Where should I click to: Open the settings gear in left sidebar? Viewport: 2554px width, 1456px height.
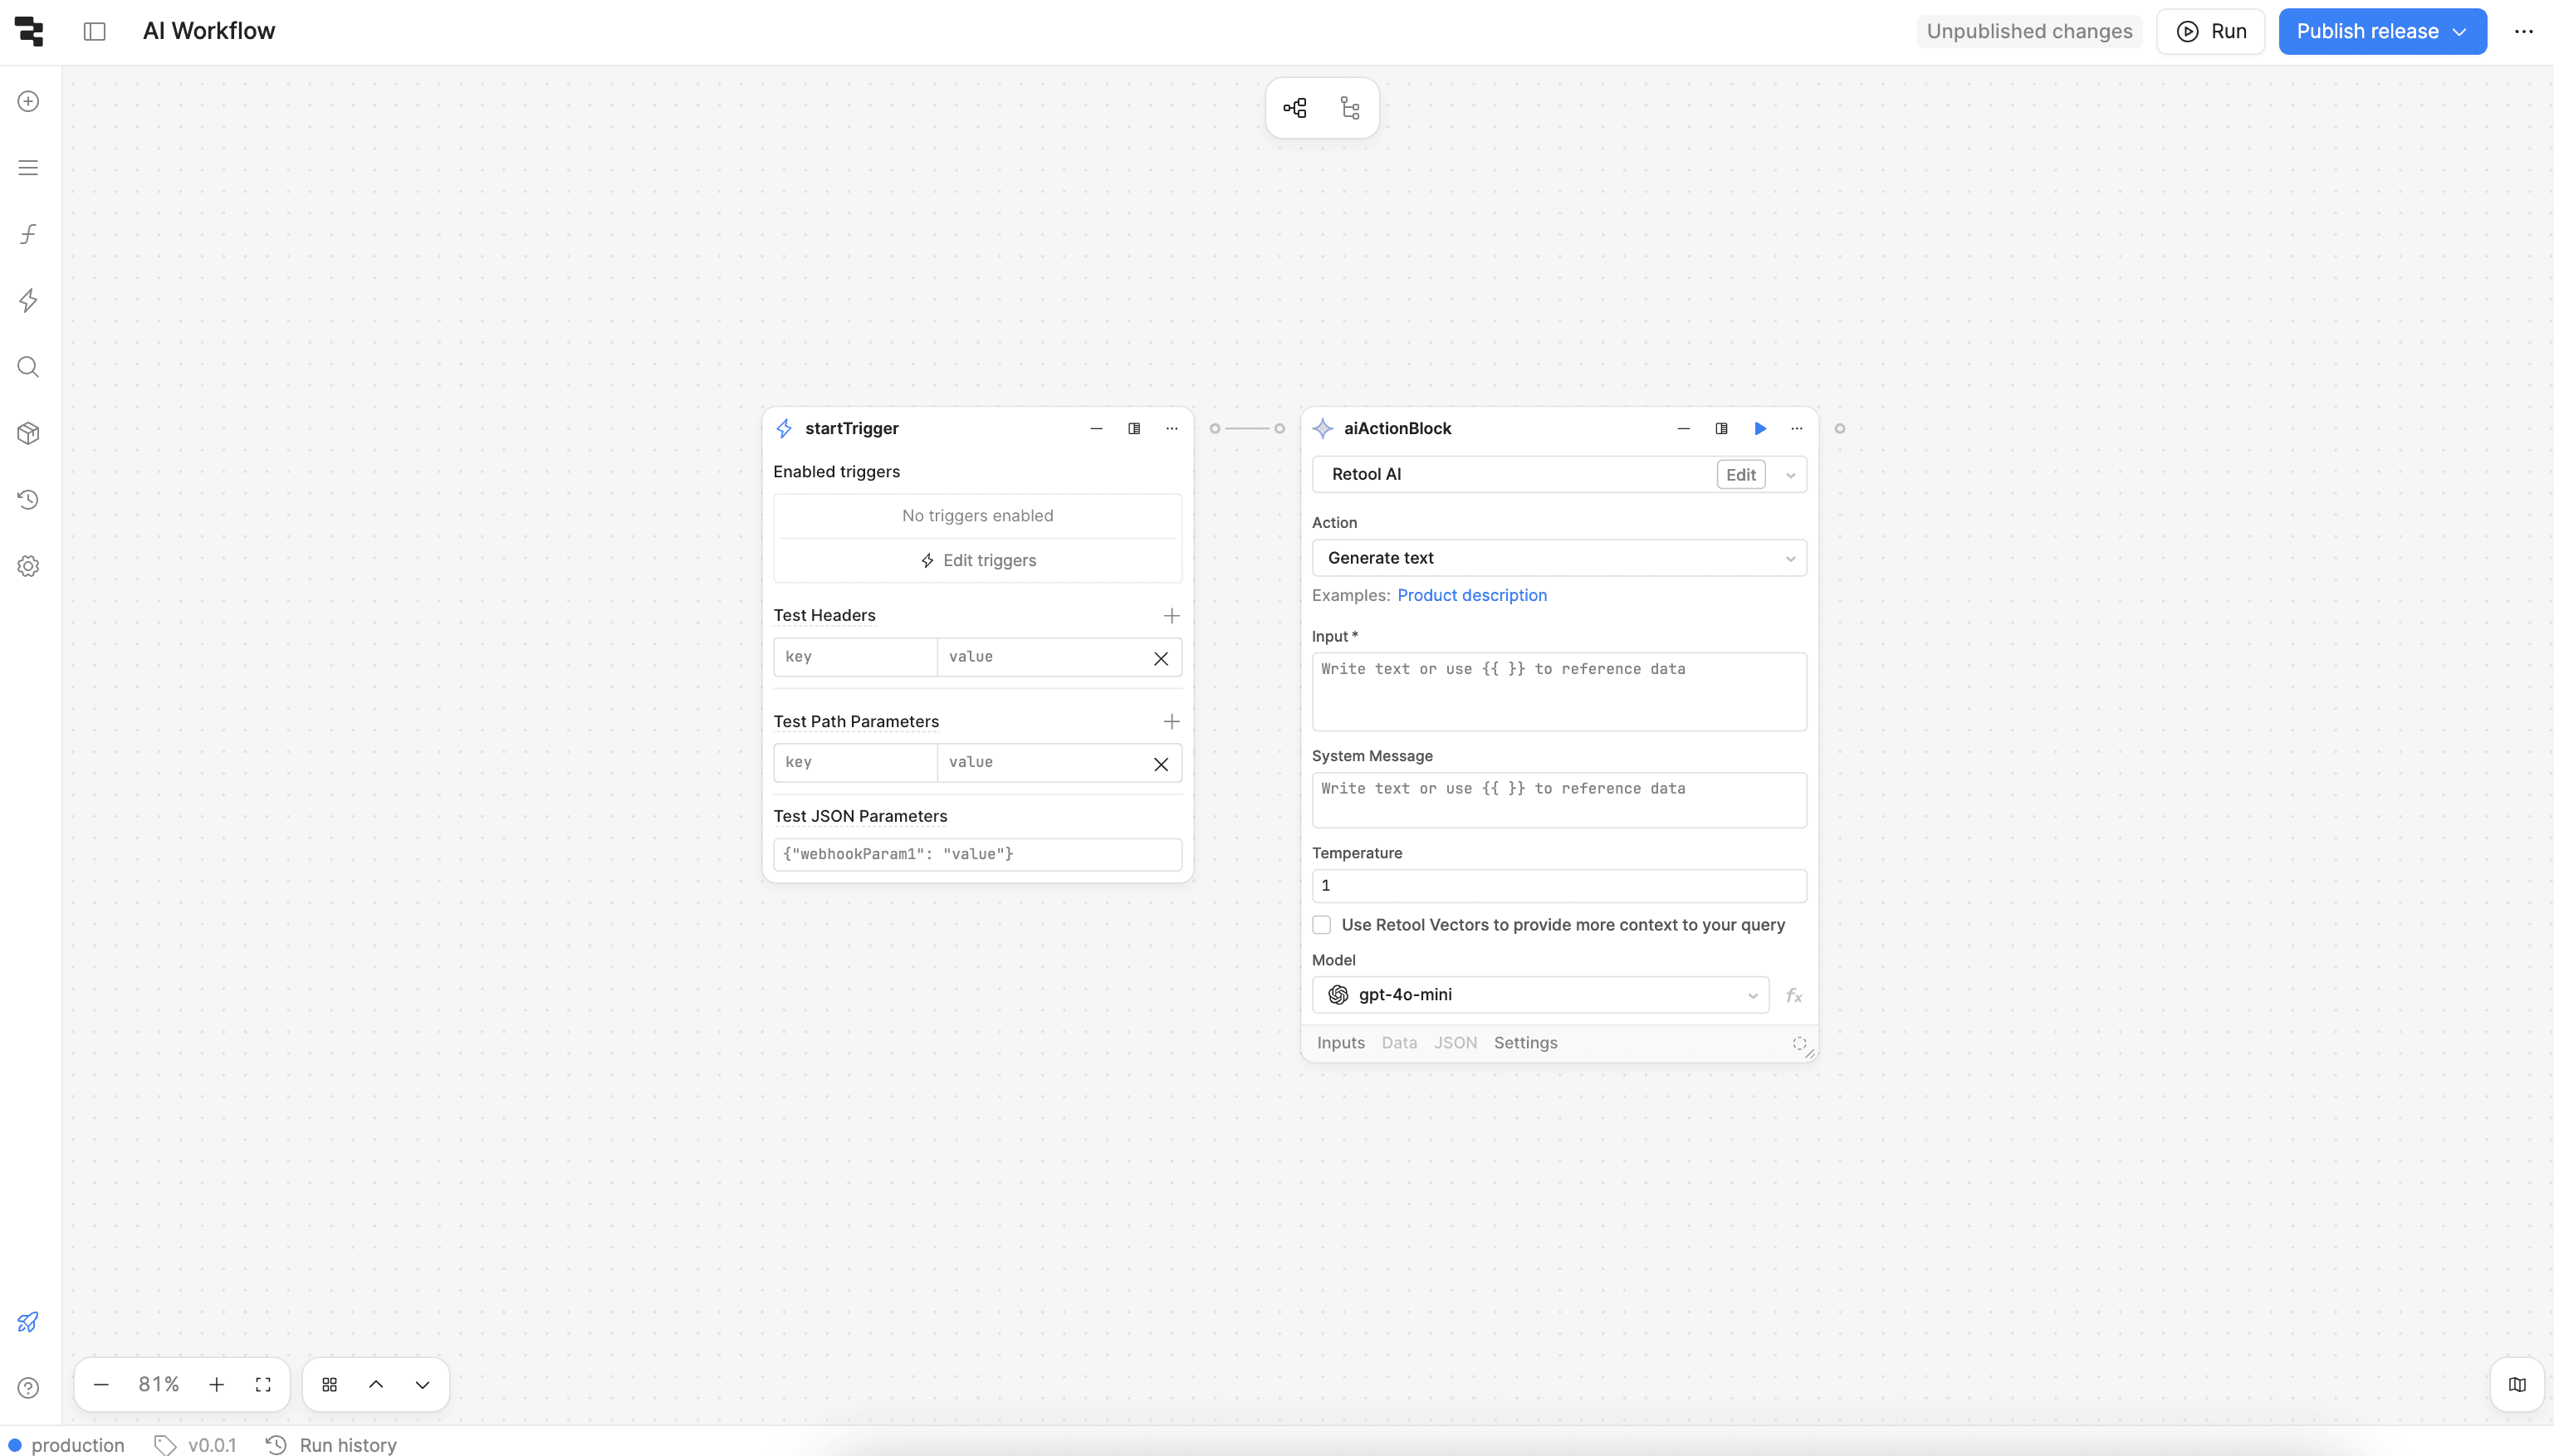point(28,566)
